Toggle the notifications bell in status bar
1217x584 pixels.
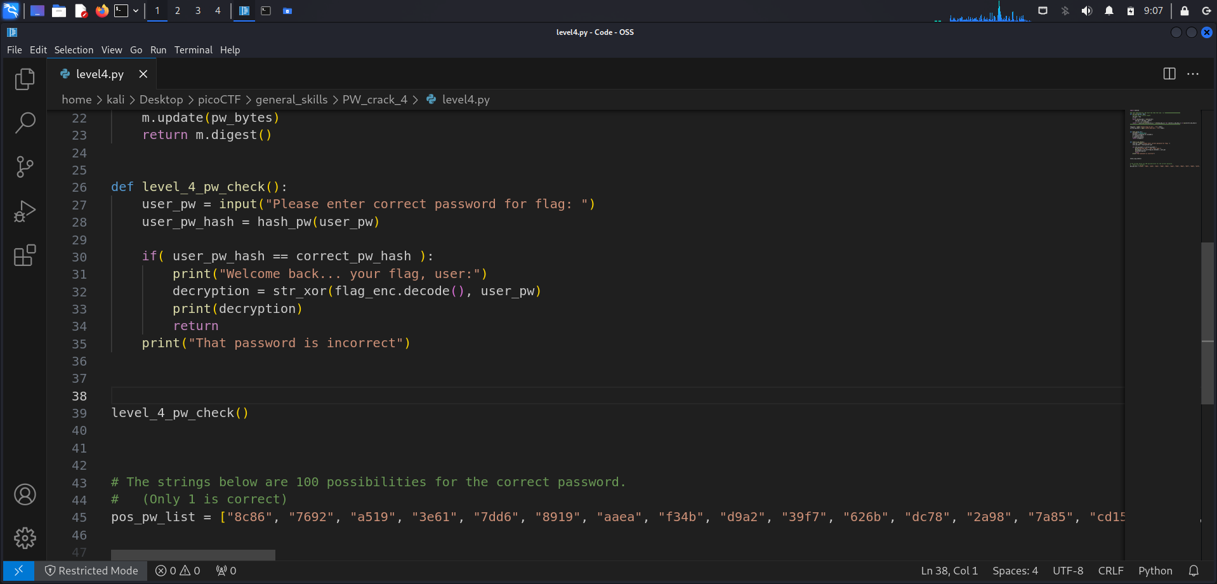(x=1193, y=571)
